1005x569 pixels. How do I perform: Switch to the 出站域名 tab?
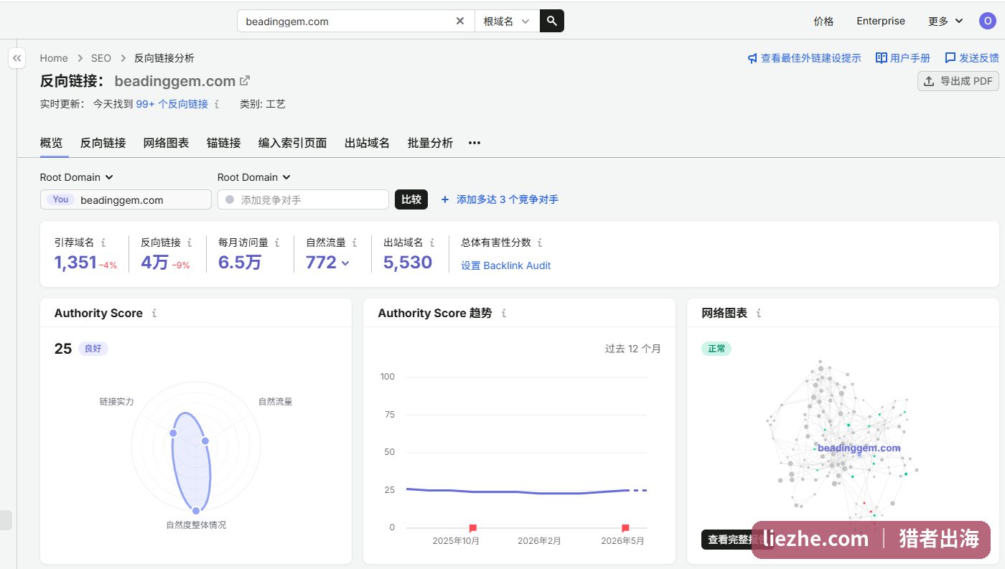click(x=368, y=143)
